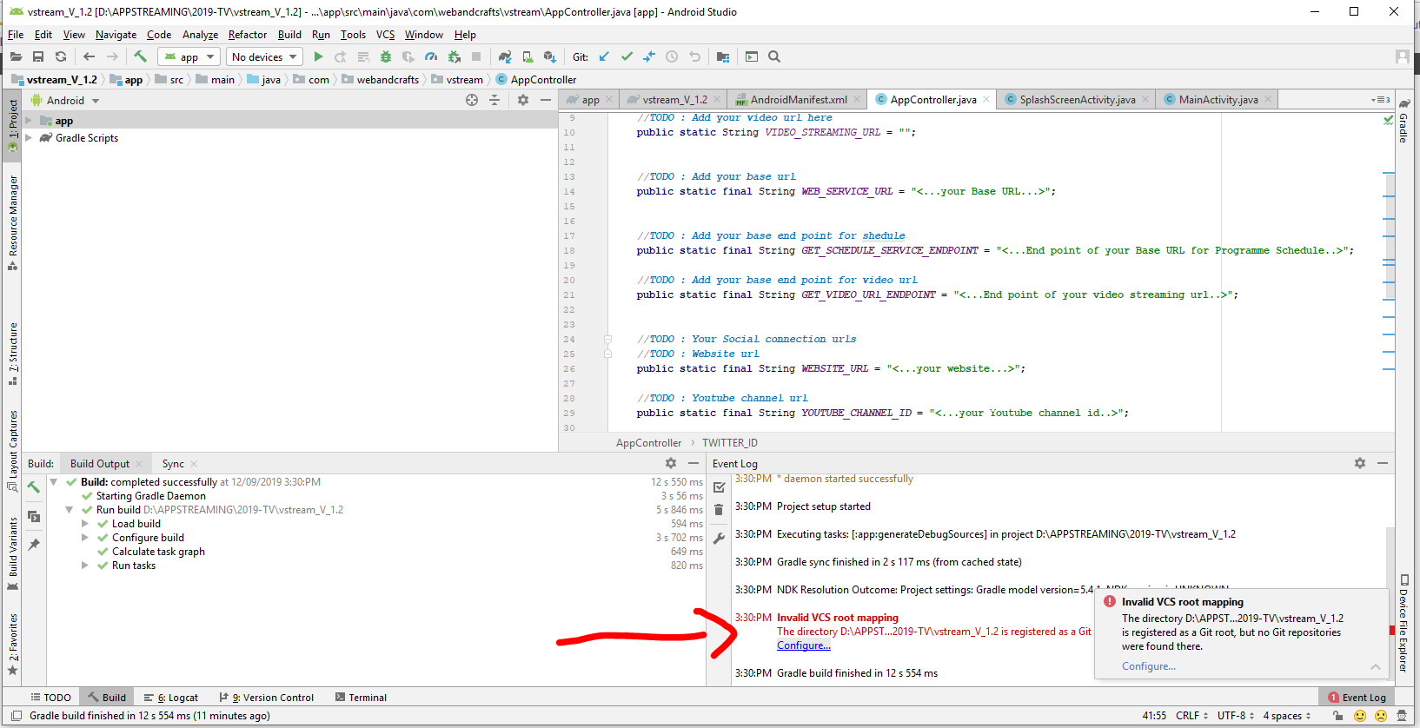Open Project Structure toolbar icon
Viewport: 1420px width, 728px height.
(723, 56)
